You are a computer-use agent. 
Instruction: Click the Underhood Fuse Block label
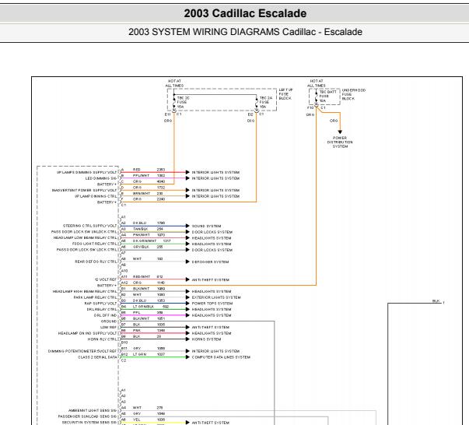pos(354,94)
